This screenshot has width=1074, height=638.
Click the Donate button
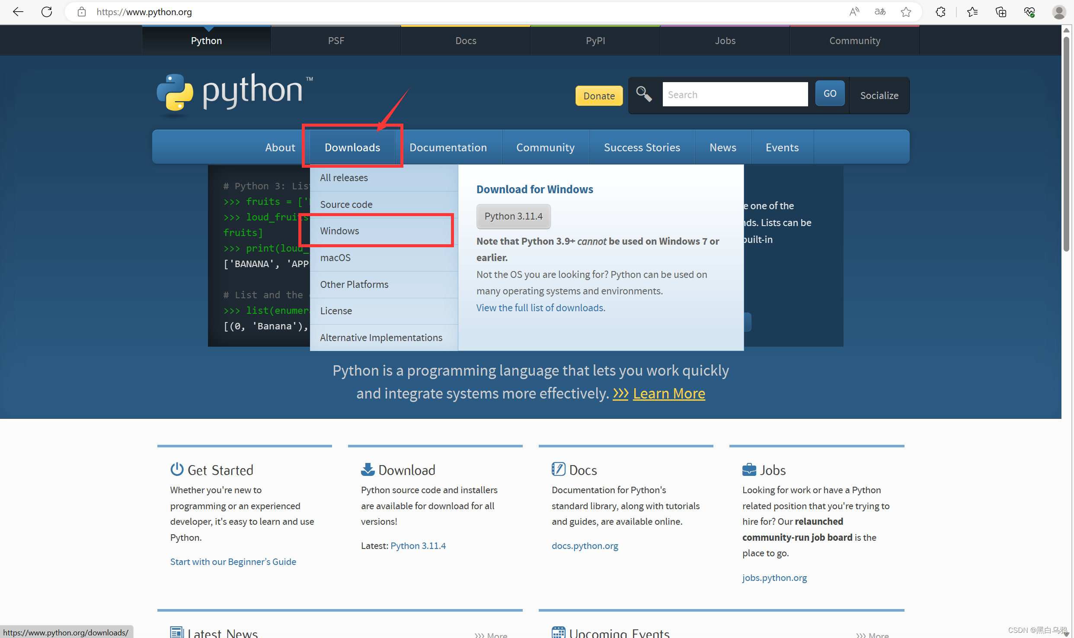click(599, 96)
